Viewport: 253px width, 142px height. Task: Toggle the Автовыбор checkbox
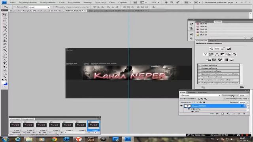pyautogui.click(x=15, y=7)
